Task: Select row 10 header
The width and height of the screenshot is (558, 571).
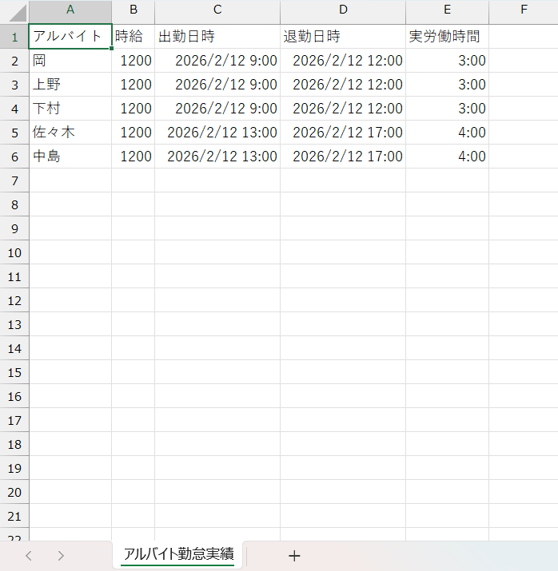Action: click(14, 252)
